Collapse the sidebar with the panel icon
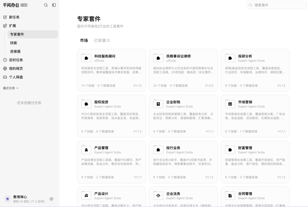 pos(54,5)
